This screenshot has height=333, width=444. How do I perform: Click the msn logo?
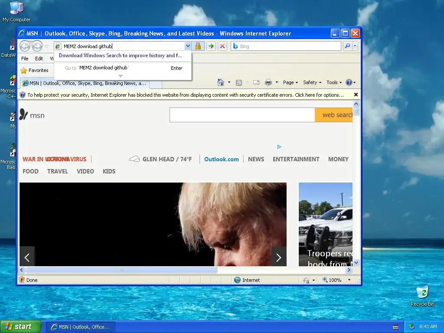point(32,115)
